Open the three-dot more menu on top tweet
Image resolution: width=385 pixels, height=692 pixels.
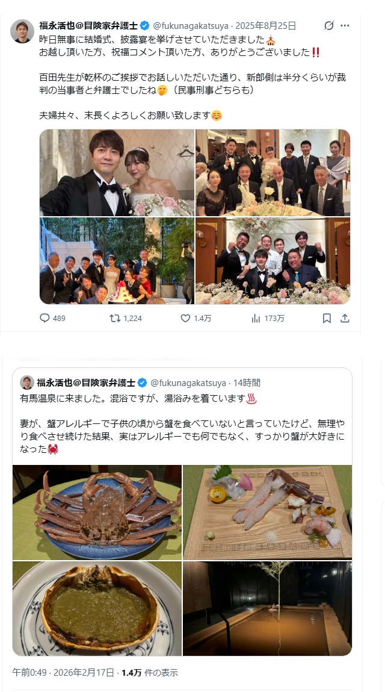[345, 26]
